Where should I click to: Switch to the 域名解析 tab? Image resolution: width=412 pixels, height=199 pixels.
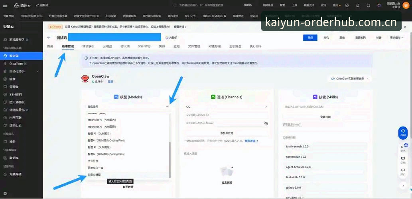[x=88, y=47]
